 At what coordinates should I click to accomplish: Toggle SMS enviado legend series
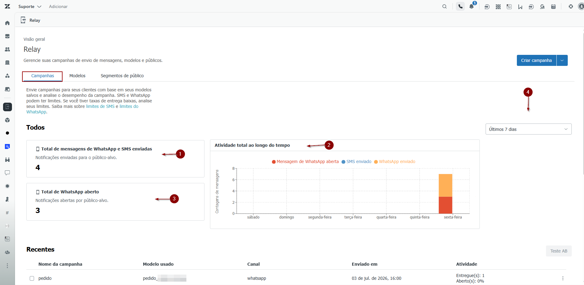click(x=357, y=161)
